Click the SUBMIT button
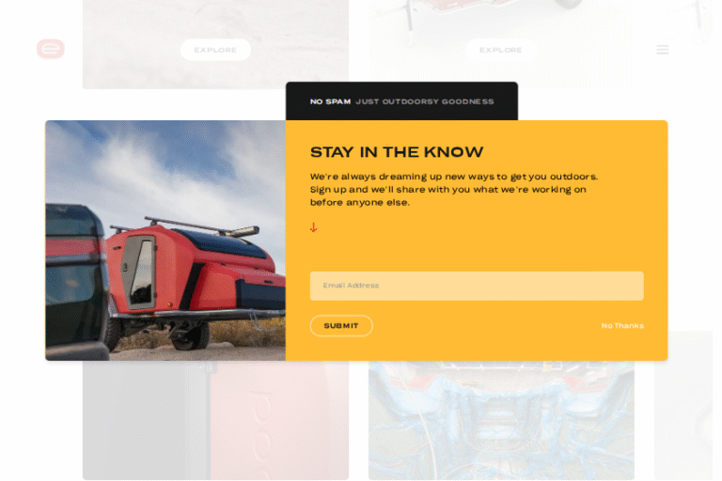722x481 pixels. pos(341,326)
